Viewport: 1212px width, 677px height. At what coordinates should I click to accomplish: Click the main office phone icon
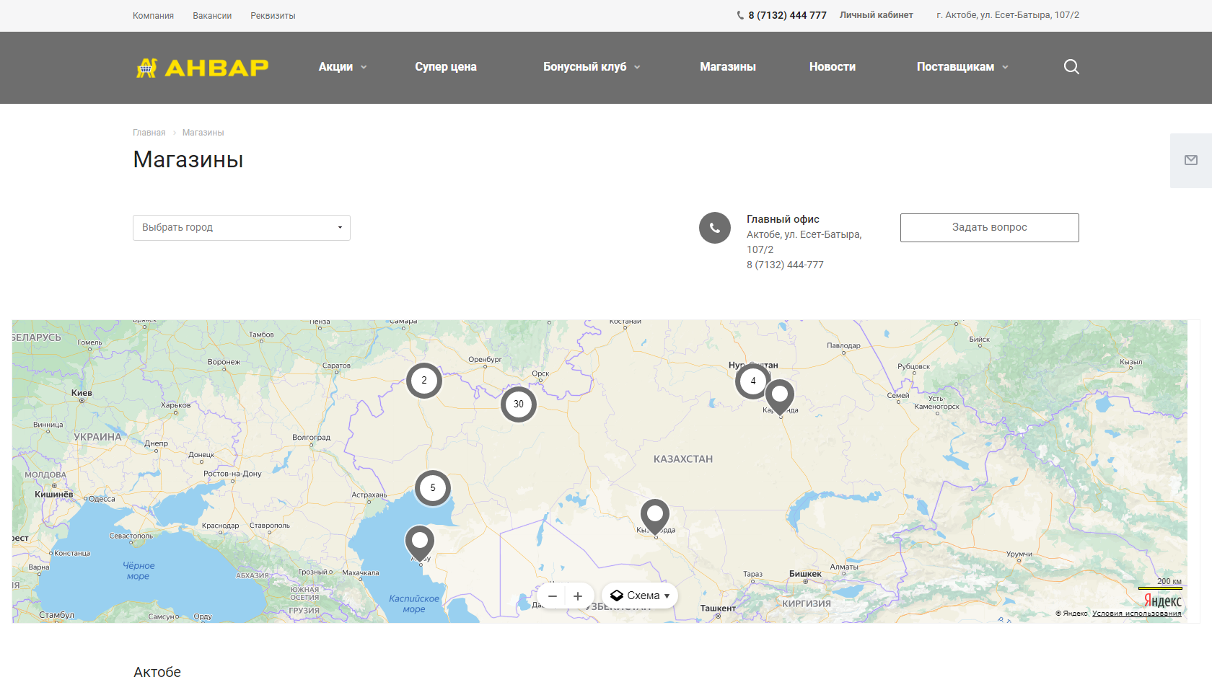pyautogui.click(x=715, y=228)
